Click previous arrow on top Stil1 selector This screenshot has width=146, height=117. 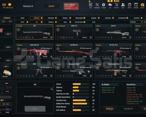[6, 34]
